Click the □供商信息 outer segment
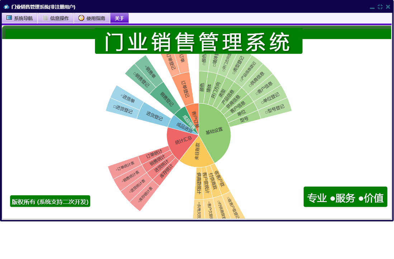Viewport: 394px width, 259px height. coord(257,79)
